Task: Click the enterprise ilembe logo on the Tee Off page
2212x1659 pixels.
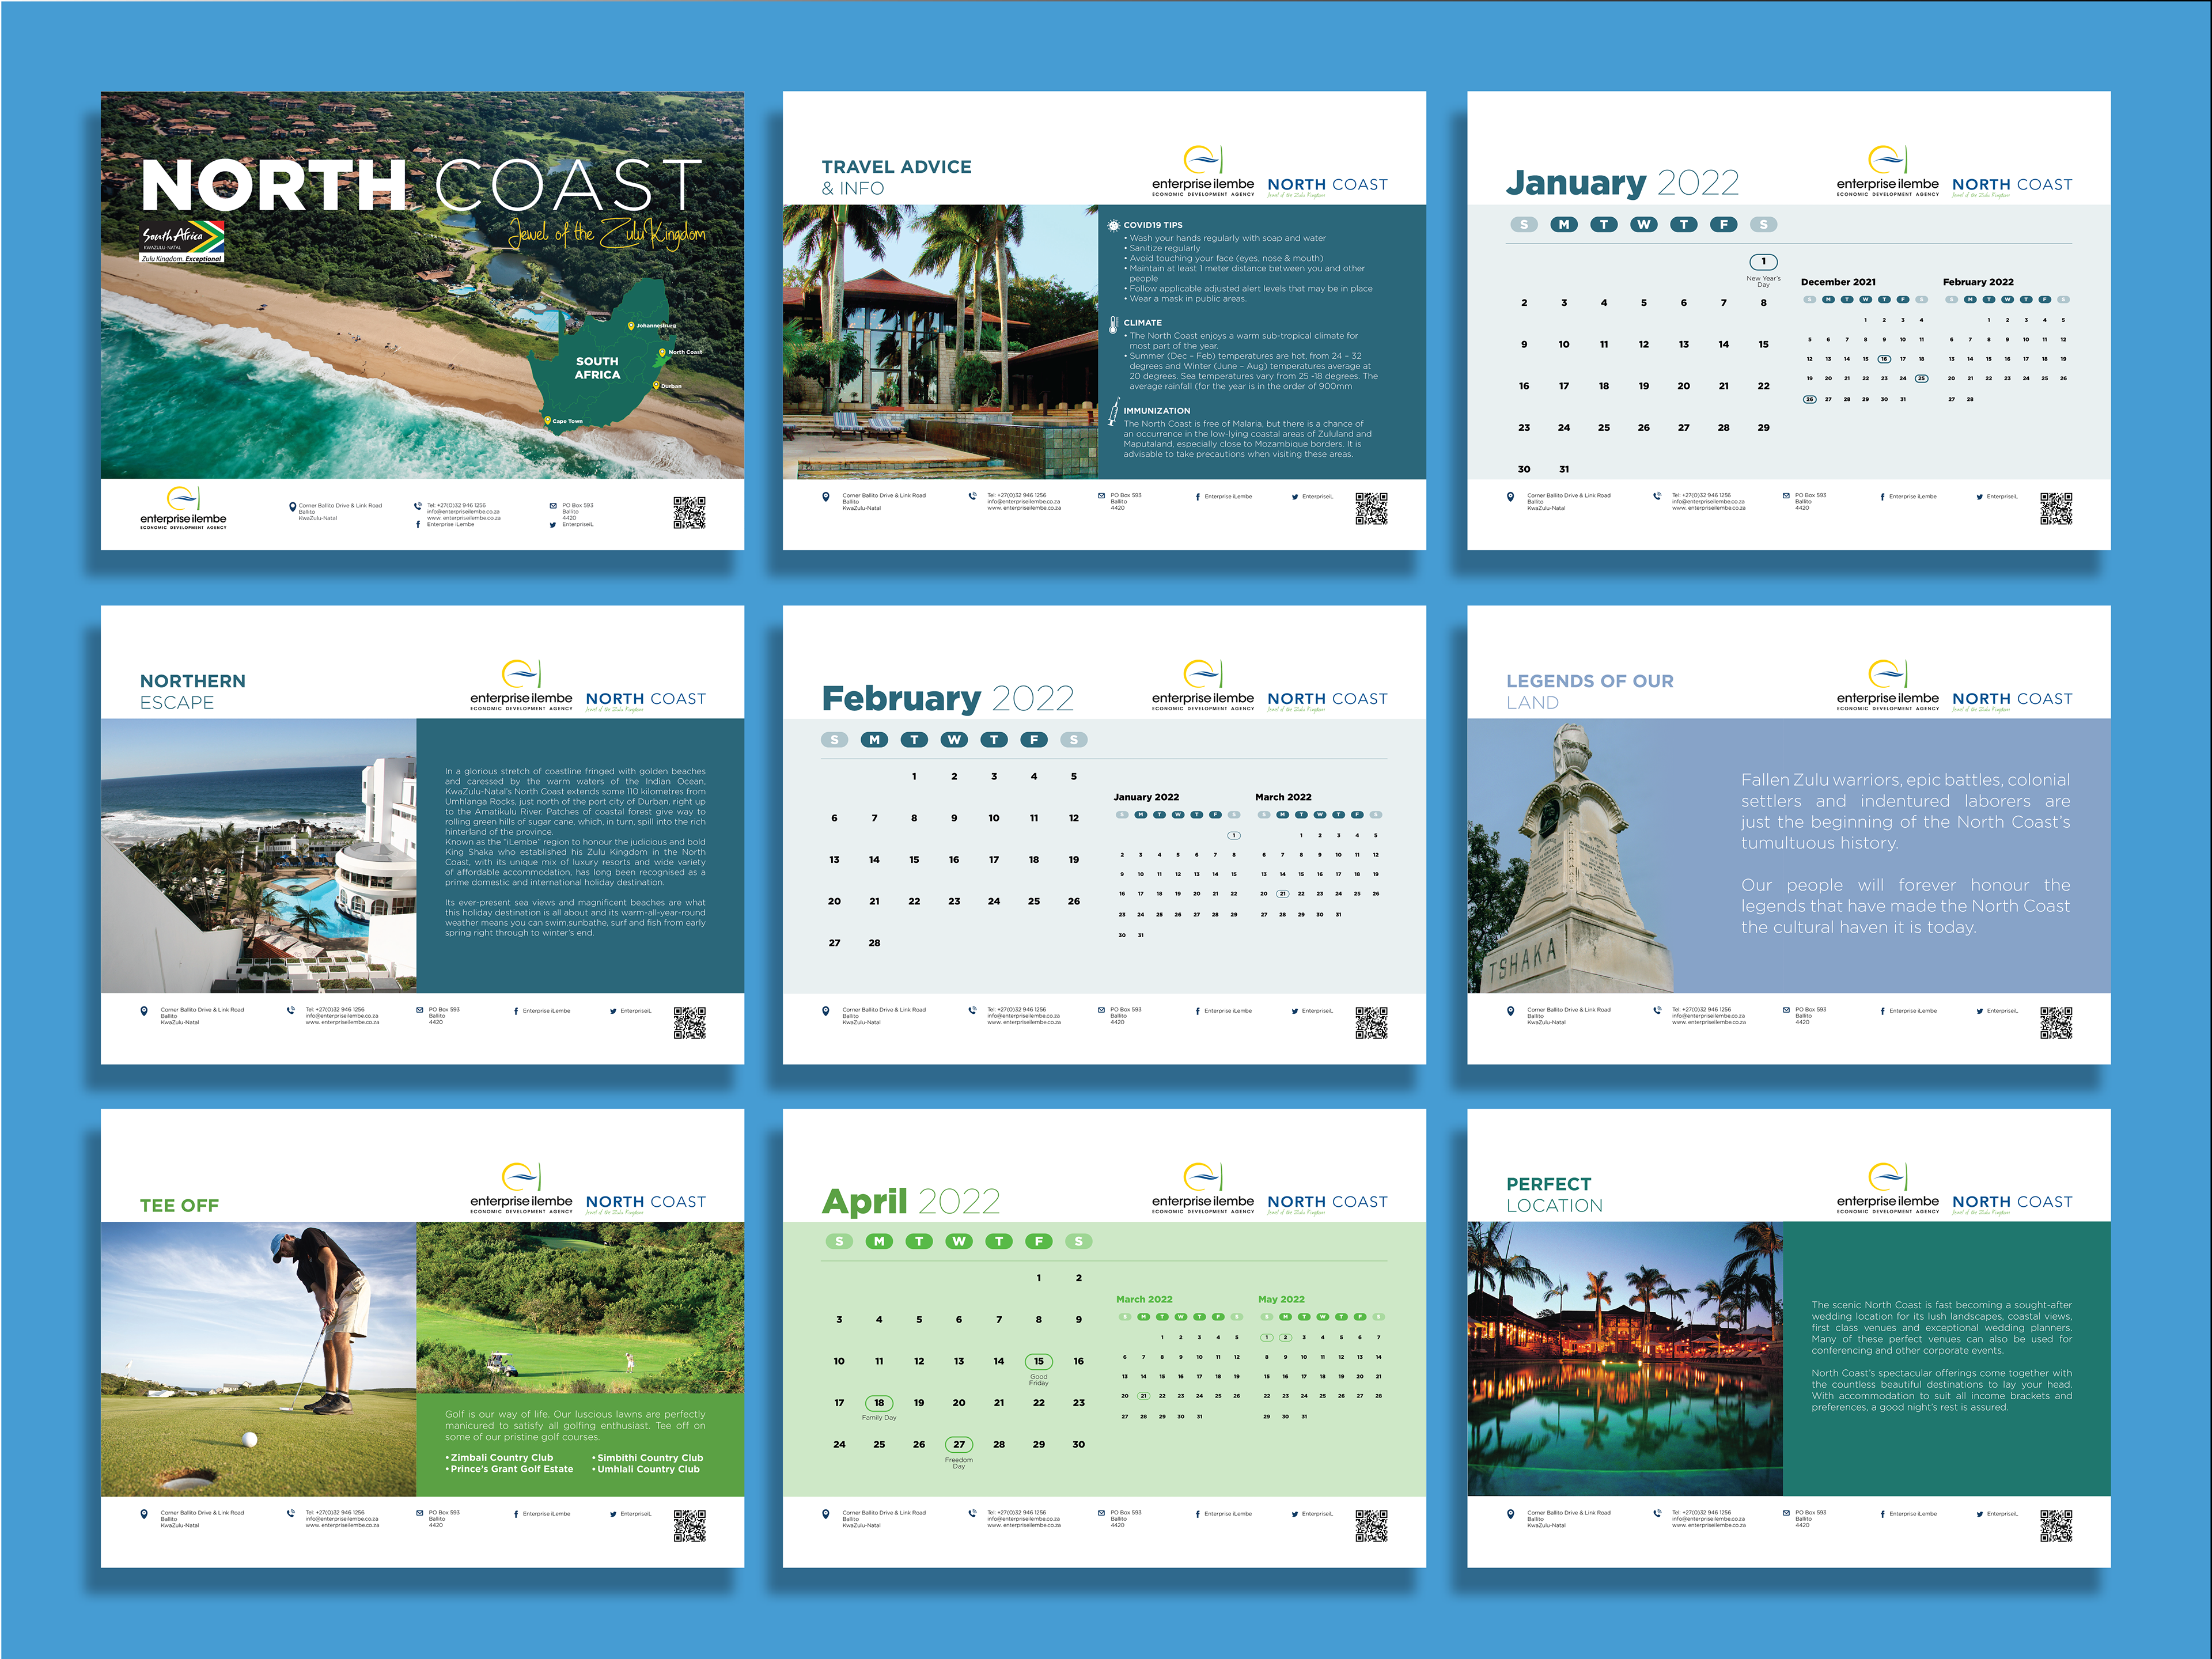Action: tap(521, 1187)
